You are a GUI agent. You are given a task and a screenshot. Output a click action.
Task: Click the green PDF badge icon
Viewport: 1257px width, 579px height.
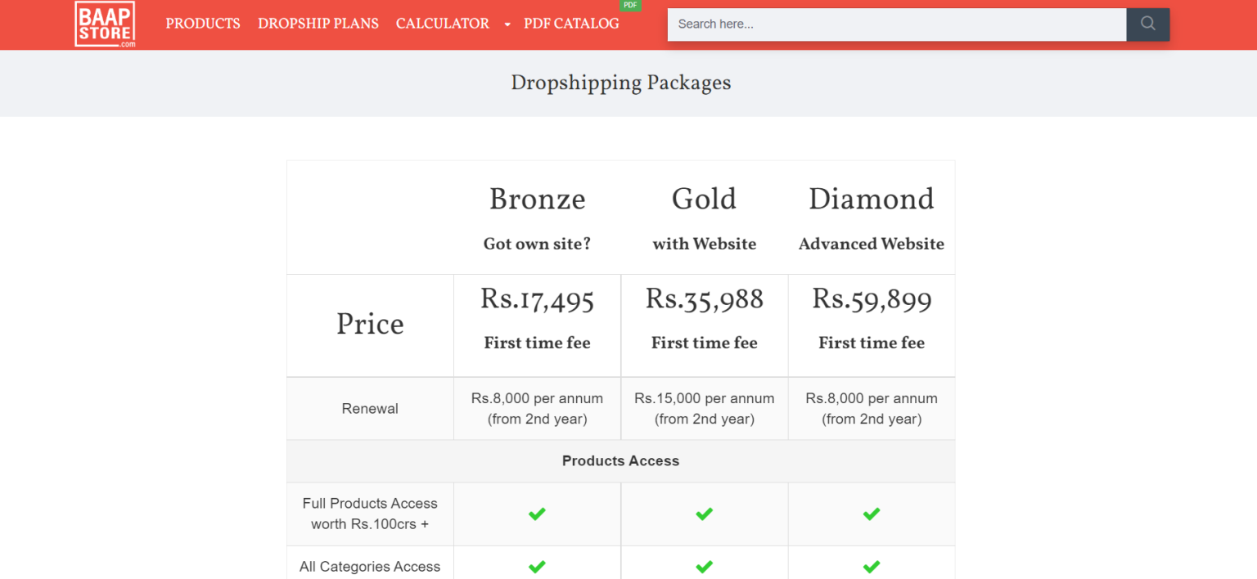630,5
